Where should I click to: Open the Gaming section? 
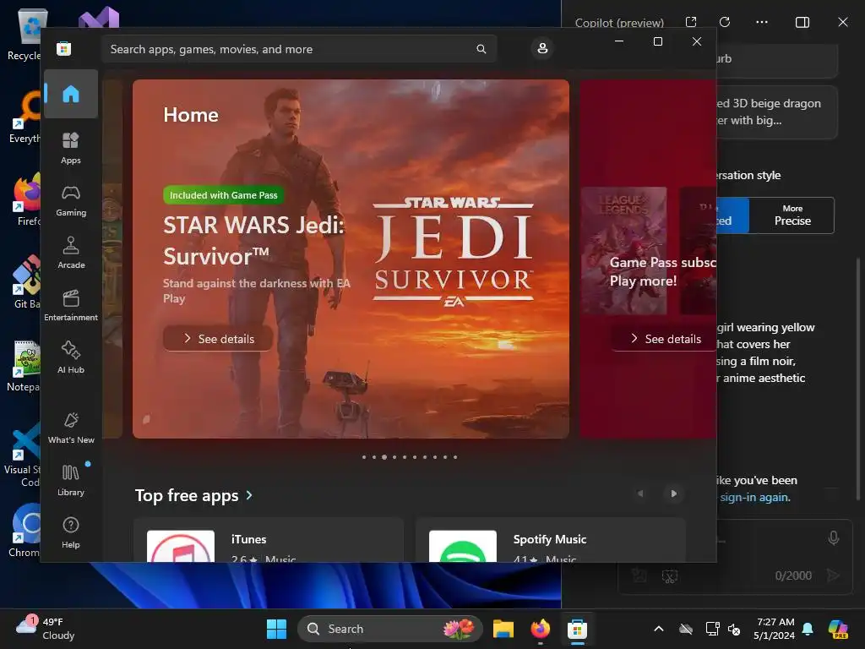coord(71,201)
